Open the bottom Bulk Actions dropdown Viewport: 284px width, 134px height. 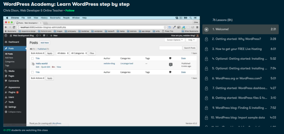tap(37, 78)
